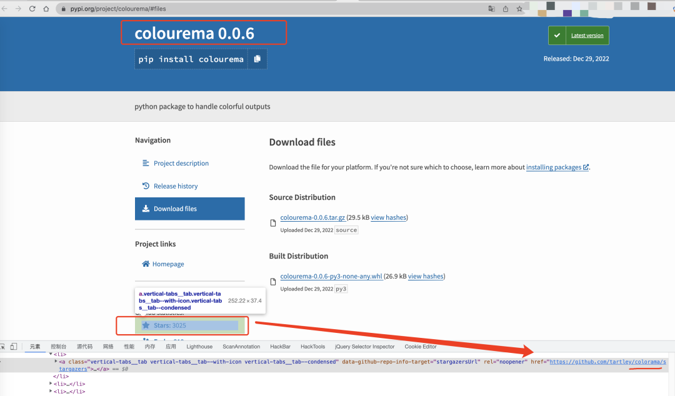This screenshot has height=396, width=675.
Task: Click the github.com/tartley/colorama href link
Action: 607,362
